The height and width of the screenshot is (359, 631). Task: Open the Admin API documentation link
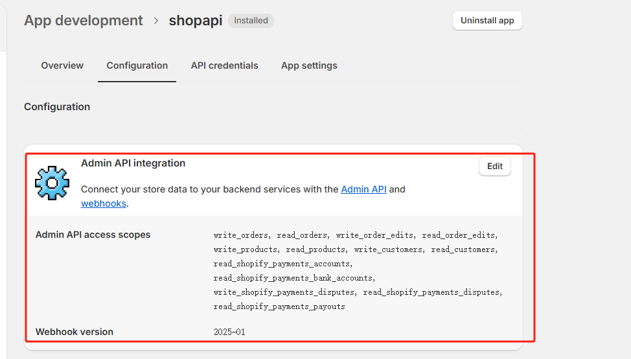click(x=363, y=189)
